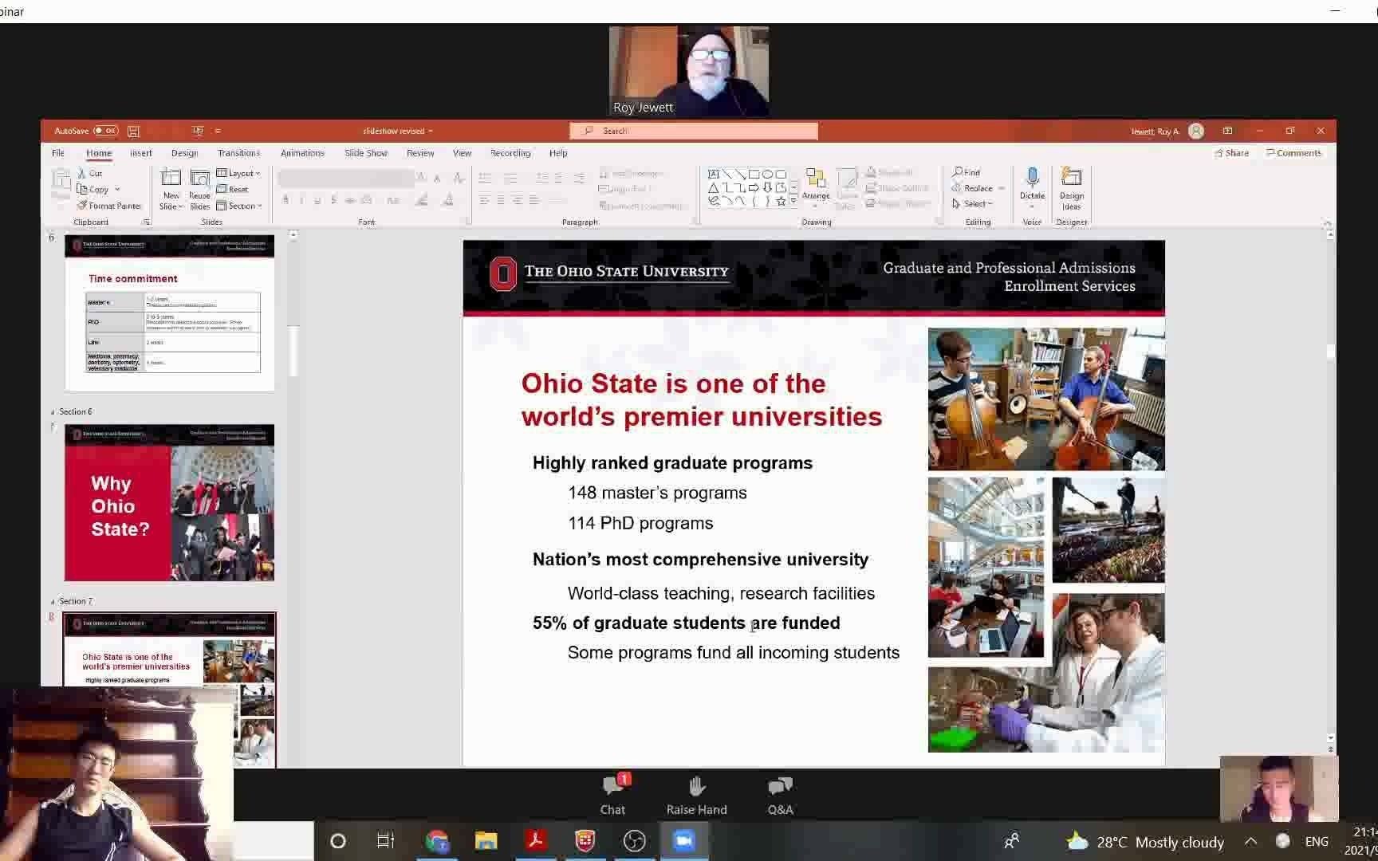This screenshot has width=1378, height=861.
Task: Select the star shape in gallery
Action: 781,201
